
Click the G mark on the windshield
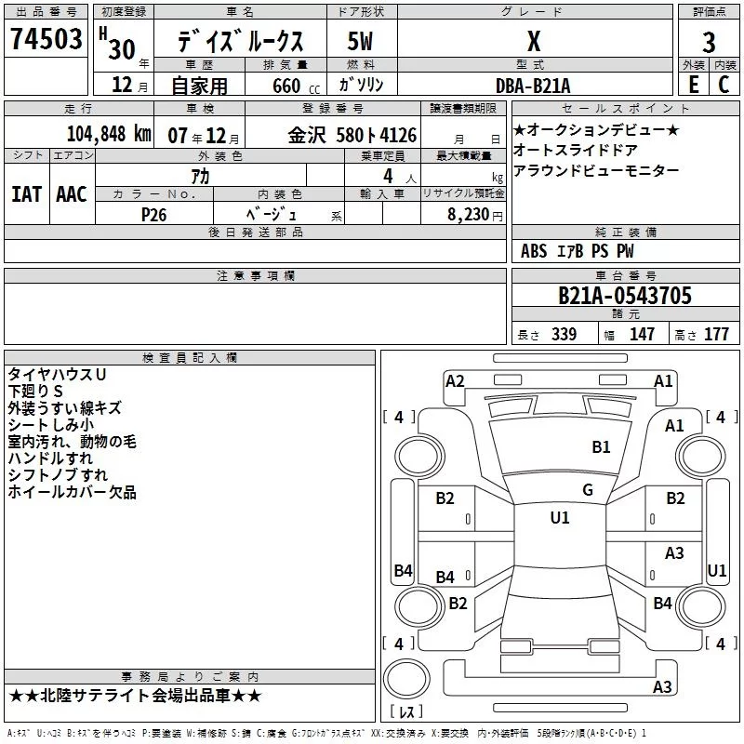pyautogui.click(x=588, y=490)
